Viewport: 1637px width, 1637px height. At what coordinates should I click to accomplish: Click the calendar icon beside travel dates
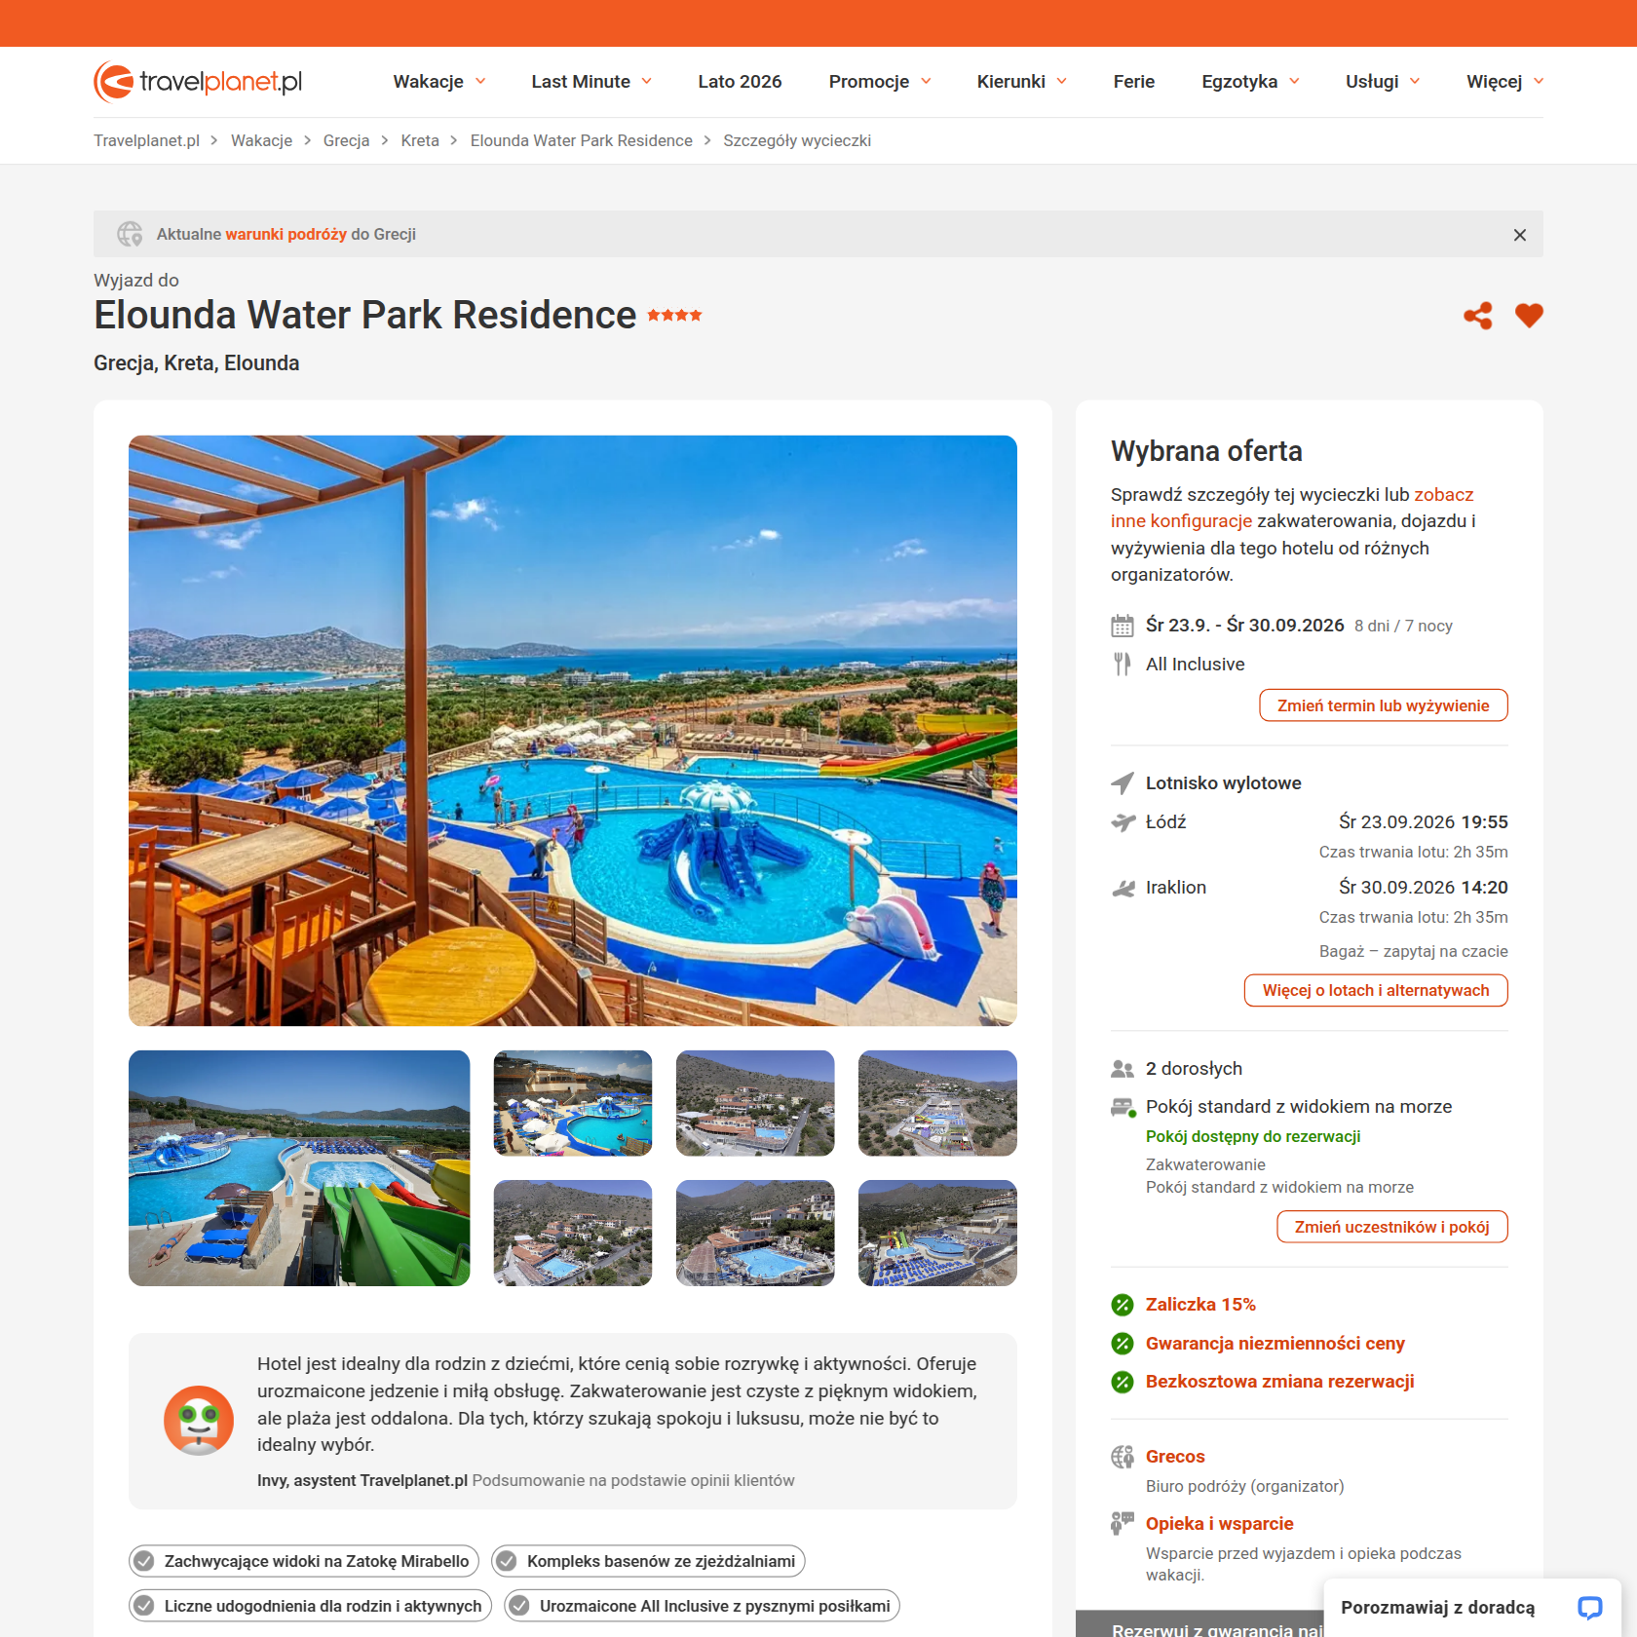tap(1123, 626)
